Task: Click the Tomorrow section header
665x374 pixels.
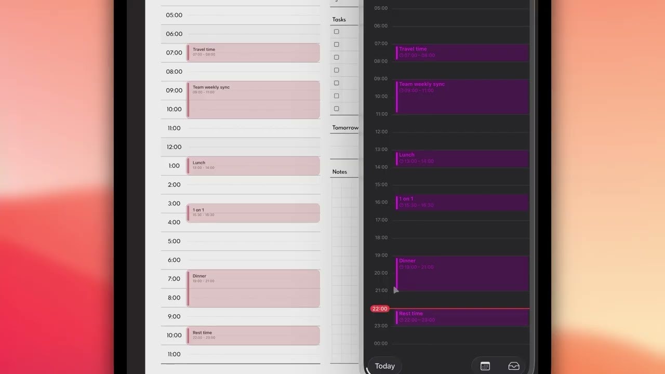Action: (x=344, y=127)
